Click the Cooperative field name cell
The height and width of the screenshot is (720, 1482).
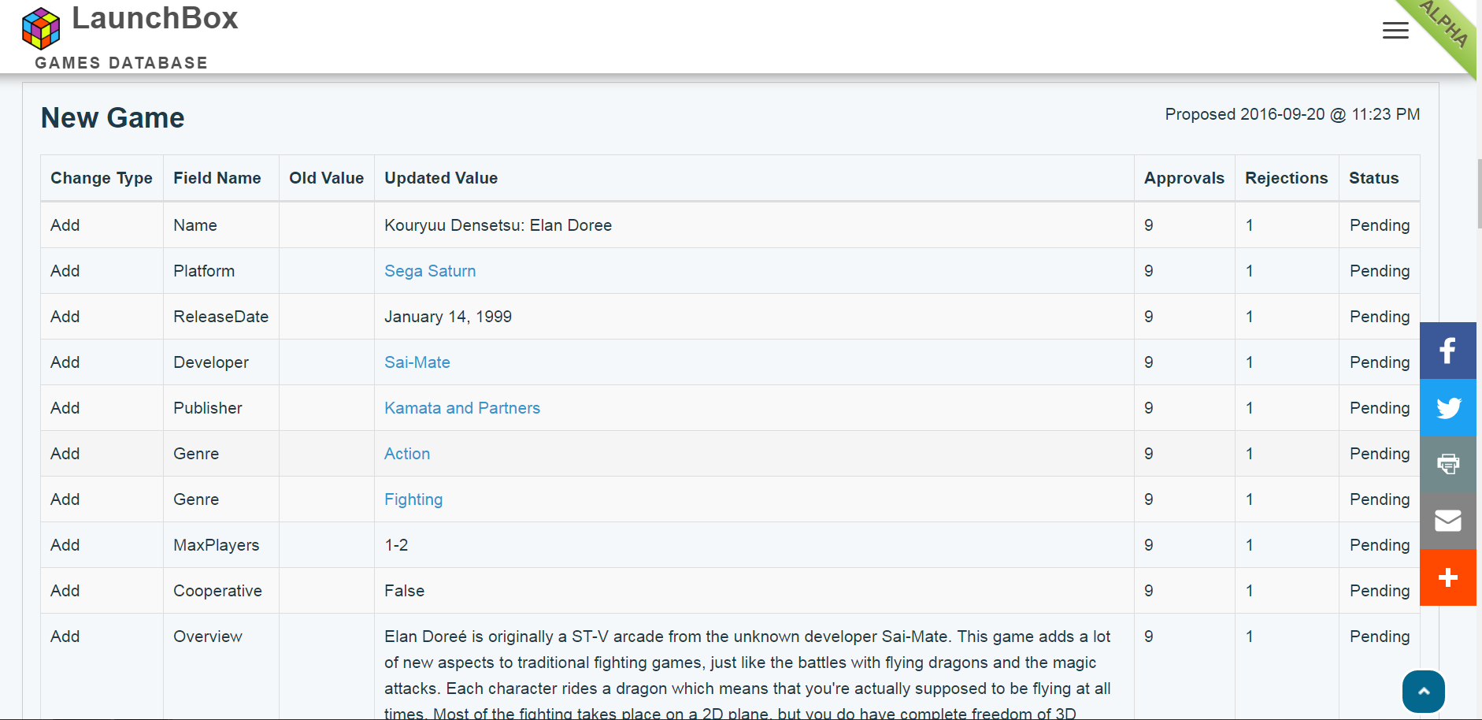[x=220, y=591]
